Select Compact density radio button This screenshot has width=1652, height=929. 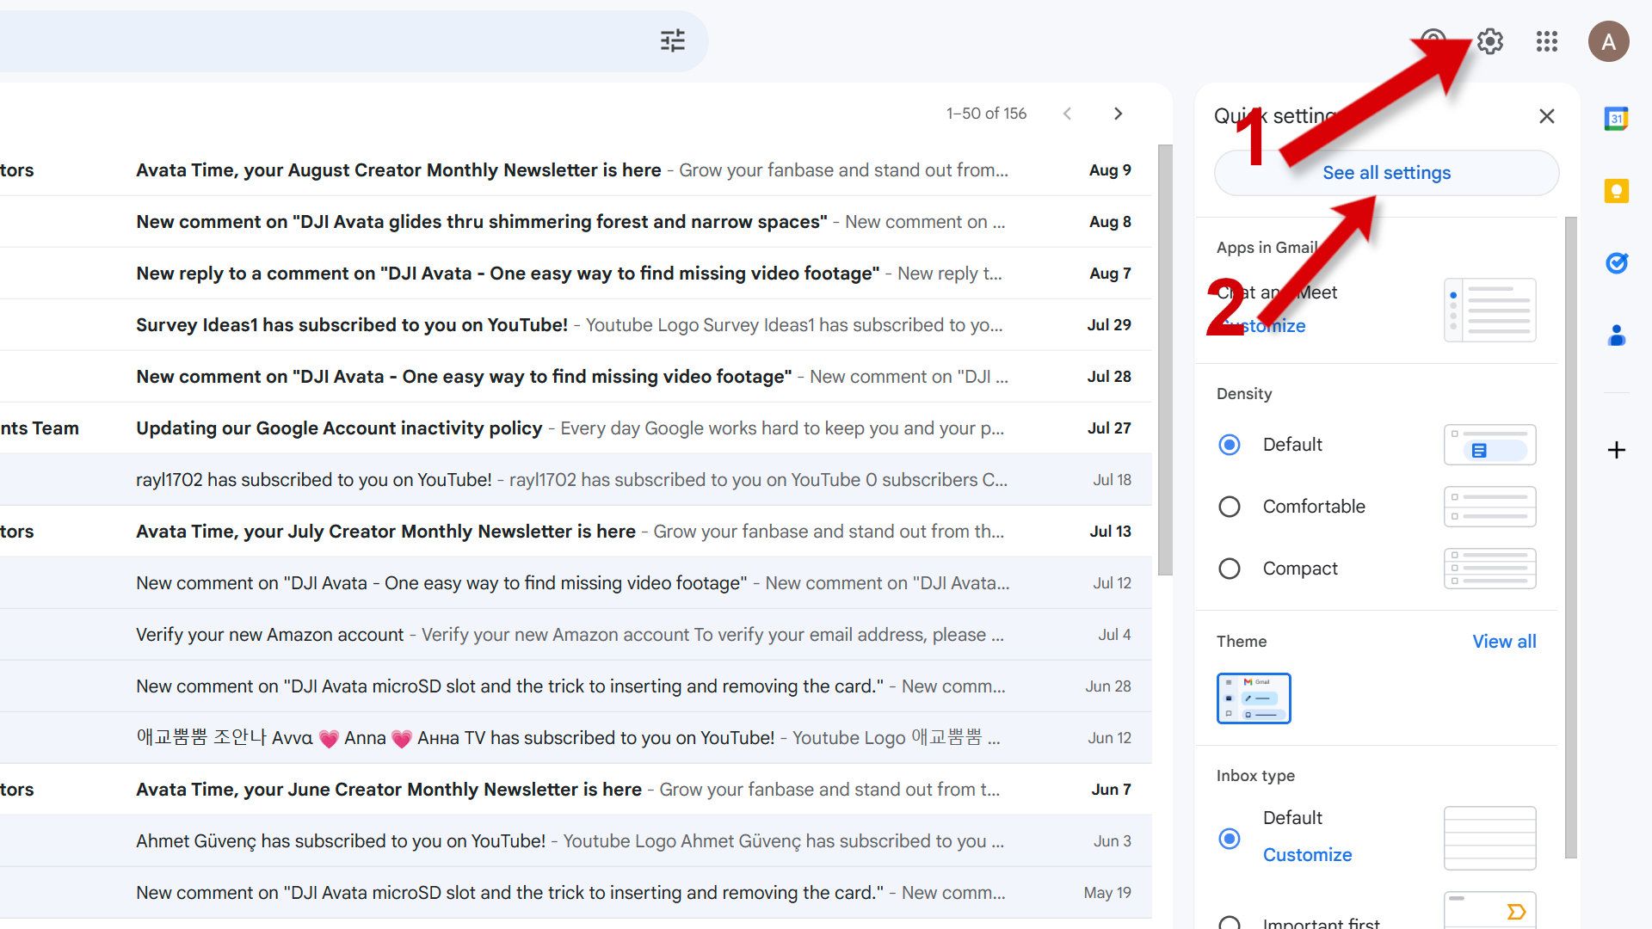[1229, 569]
